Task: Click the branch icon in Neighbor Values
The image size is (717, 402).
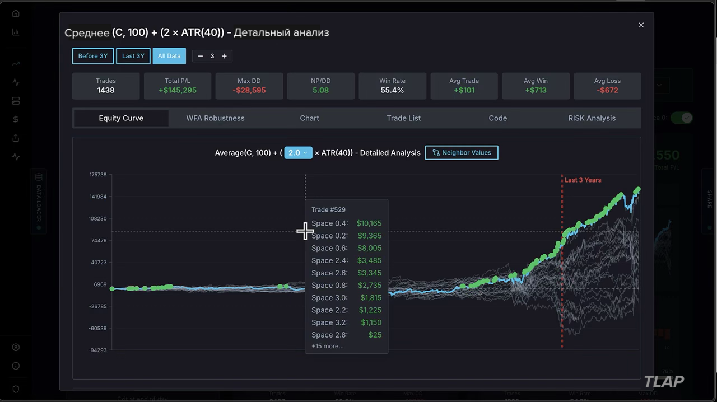Action: (436, 153)
